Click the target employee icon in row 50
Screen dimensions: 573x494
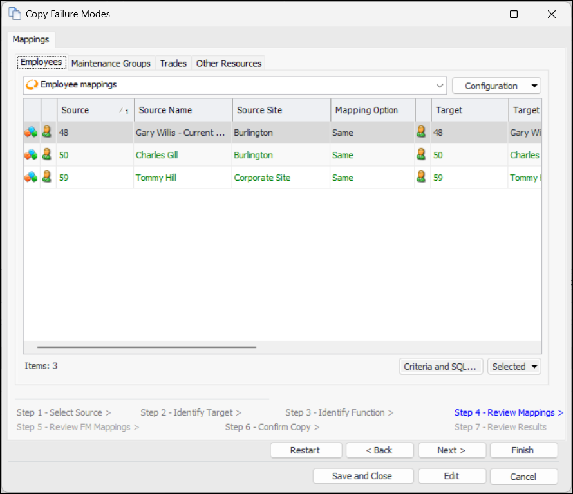tap(421, 155)
